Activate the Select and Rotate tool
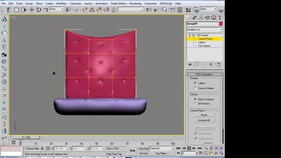The width and height of the screenshot is (281, 158). coord(39,10)
